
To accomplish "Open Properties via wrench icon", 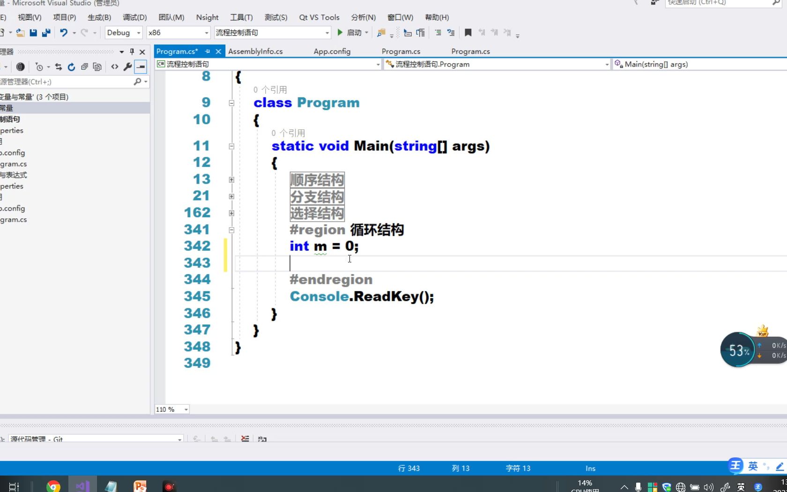I will click(127, 67).
